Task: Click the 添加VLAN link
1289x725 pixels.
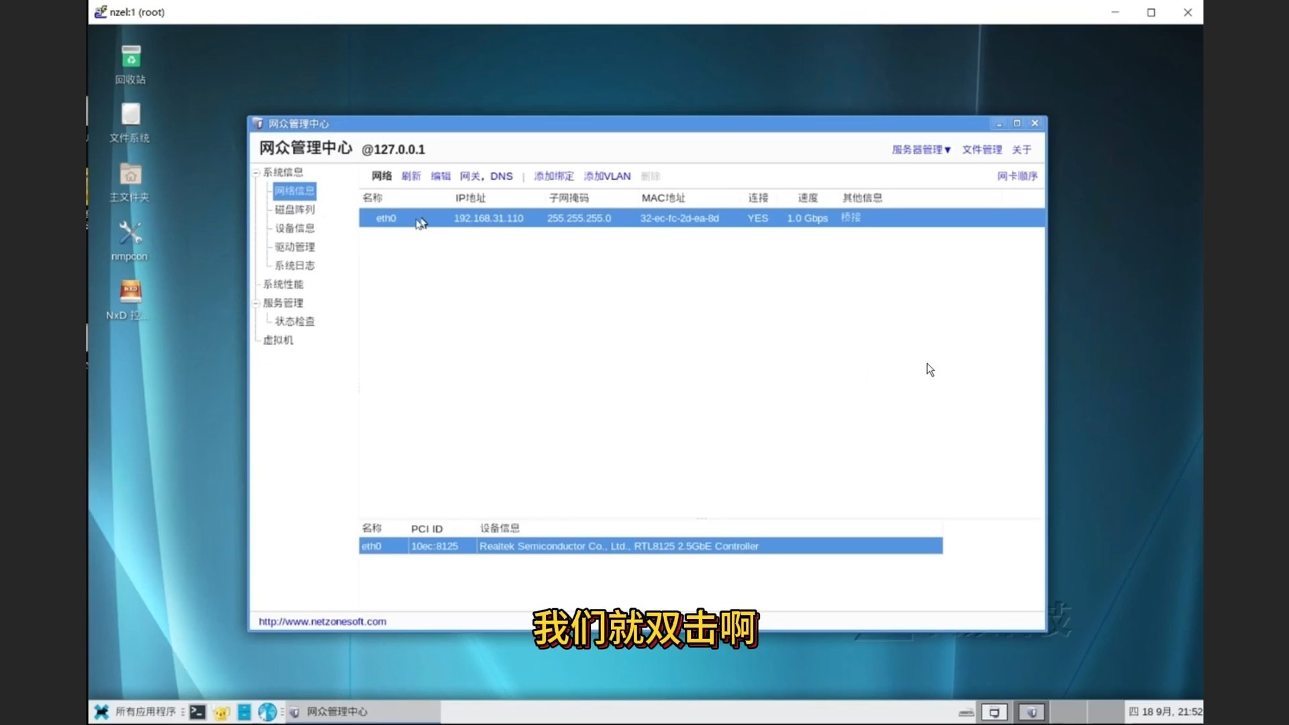Action: 607,177
